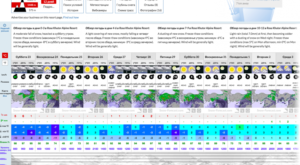This screenshot has width=300, height=165.
Task: Click the 15 km/h wind icon Суббота день
Action: pos(23,77)
